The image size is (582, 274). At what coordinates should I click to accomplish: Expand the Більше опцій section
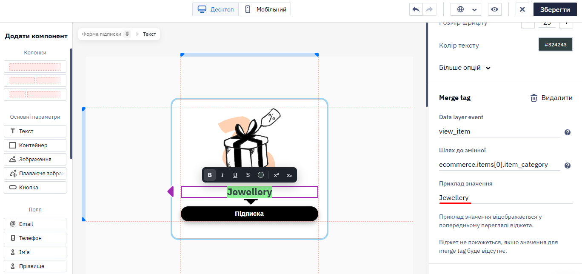tap(465, 68)
